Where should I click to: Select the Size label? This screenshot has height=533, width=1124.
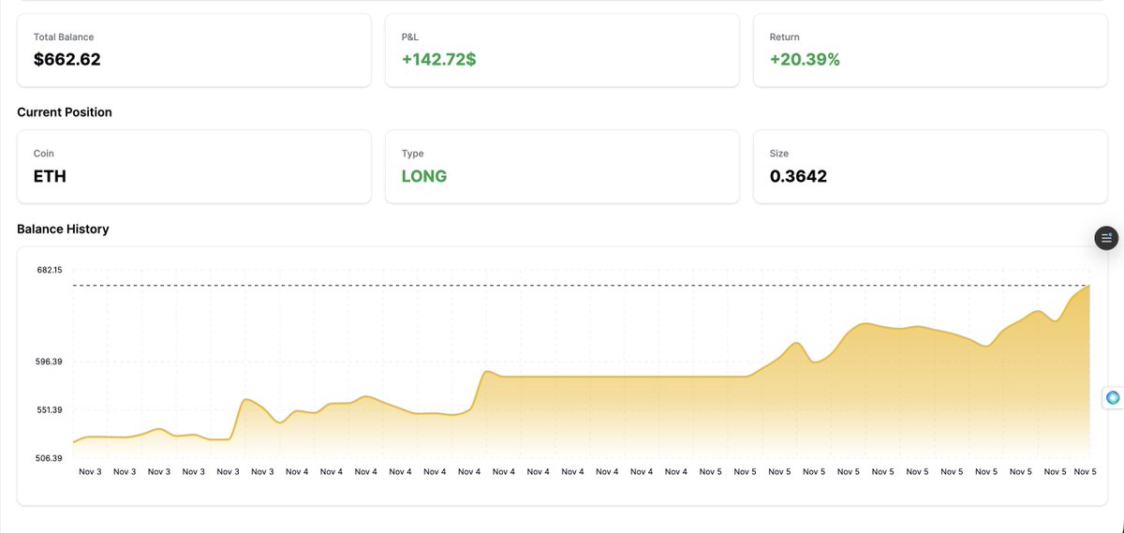(779, 154)
